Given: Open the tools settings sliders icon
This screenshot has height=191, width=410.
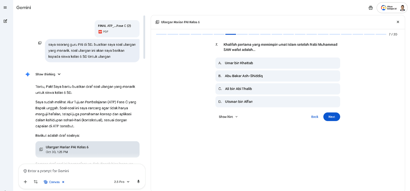Looking at the screenshot, I should 36,182.
